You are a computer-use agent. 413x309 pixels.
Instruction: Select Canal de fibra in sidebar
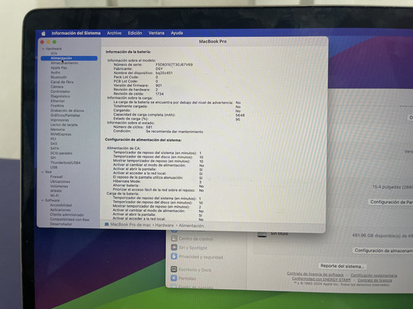point(62,82)
